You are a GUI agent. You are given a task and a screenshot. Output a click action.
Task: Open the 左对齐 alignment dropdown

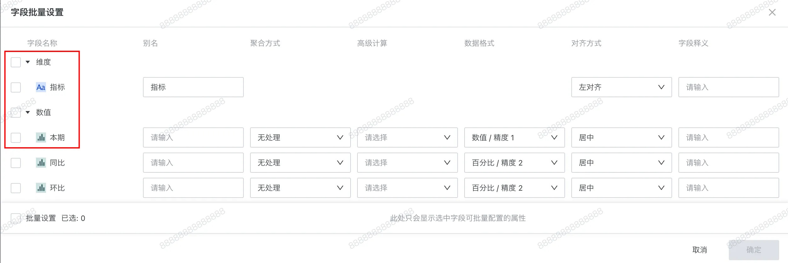pos(621,87)
